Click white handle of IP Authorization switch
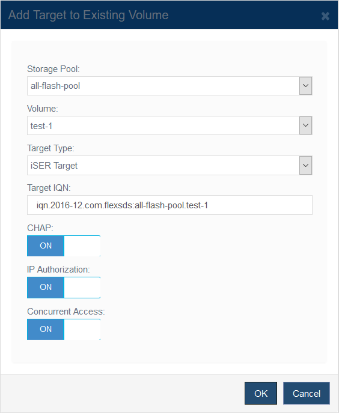 click(82, 288)
